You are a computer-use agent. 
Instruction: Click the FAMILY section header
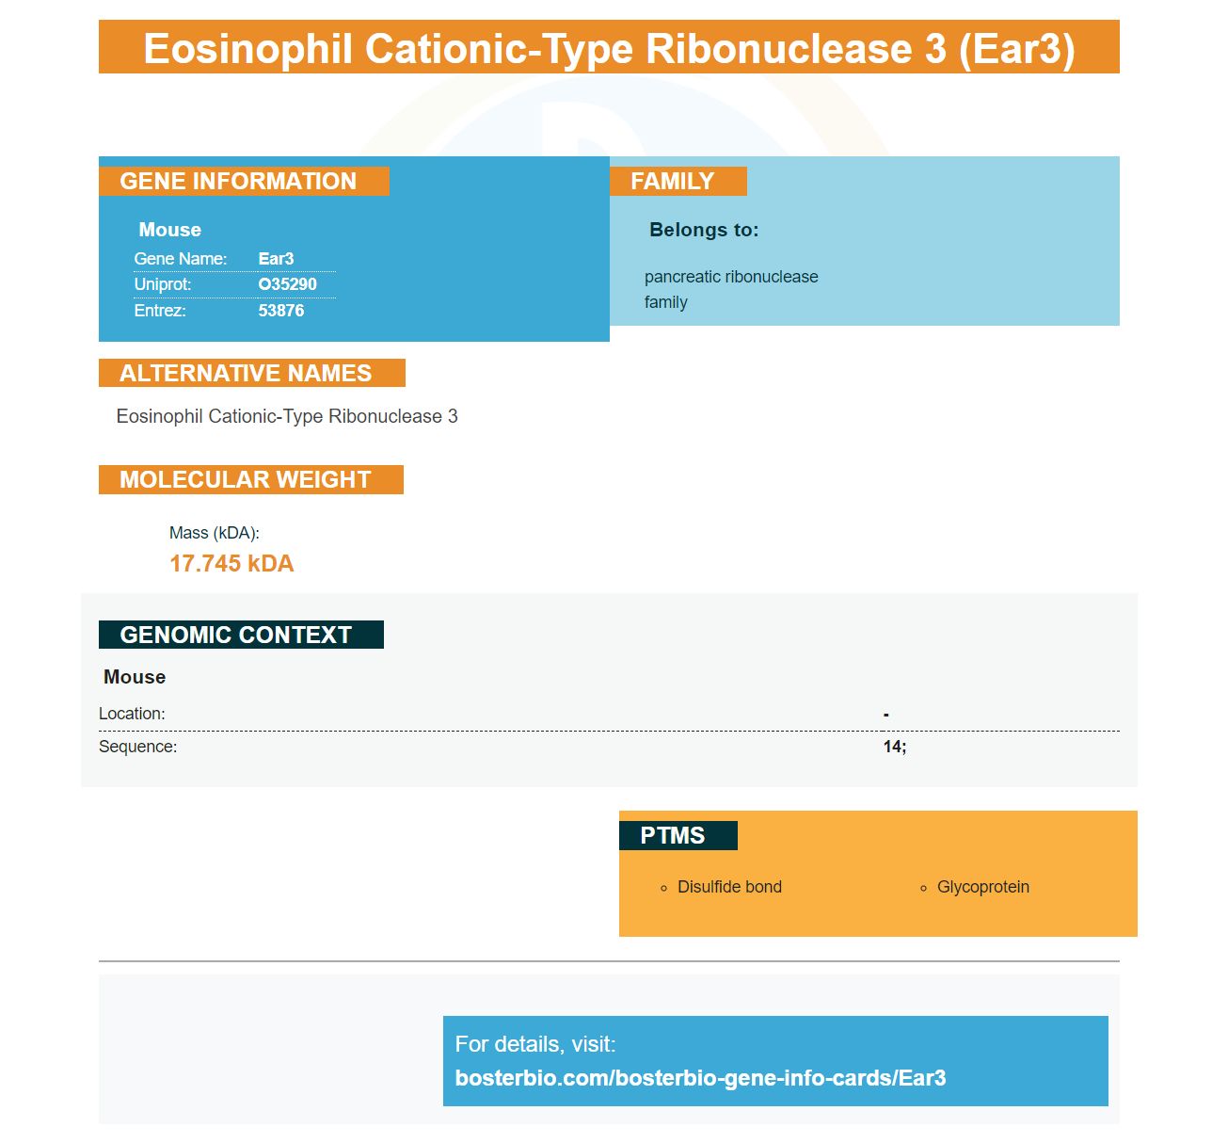(x=678, y=181)
